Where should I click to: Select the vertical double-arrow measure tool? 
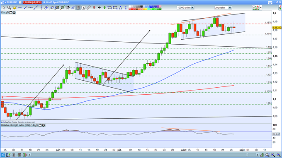point(126,8)
